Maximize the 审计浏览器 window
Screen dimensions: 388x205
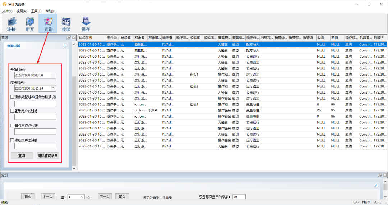[x=369, y=4]
